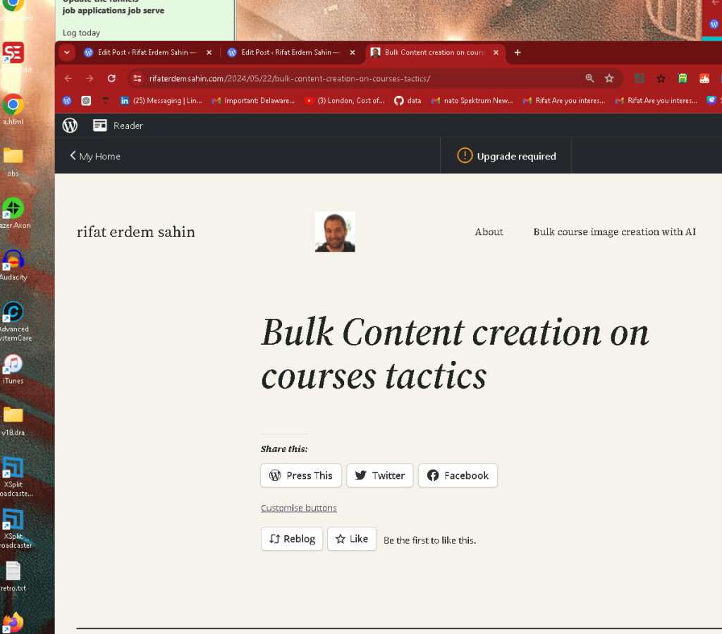View site information icon in address bar
Viewport: 722px width, 634px height.
137,79
